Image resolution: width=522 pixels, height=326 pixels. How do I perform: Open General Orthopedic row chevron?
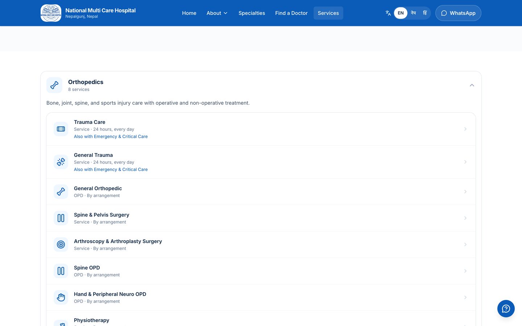pyautogui.click(x=465, y=192)
